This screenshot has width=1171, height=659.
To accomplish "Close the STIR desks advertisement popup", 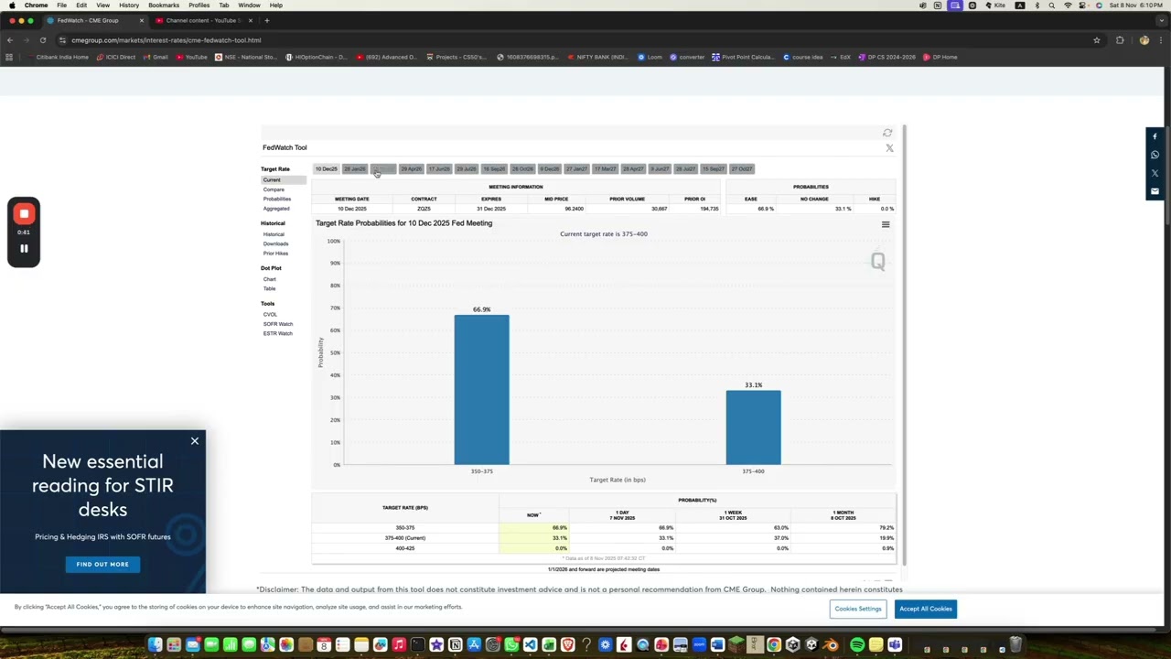I will click(194, 441).
